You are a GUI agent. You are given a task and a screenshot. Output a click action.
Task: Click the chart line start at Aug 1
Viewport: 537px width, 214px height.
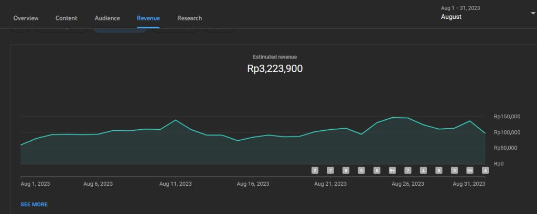21,145
